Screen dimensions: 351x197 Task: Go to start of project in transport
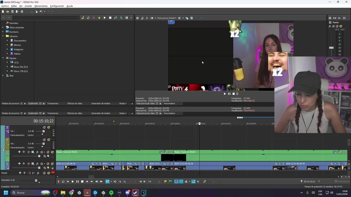(87, 181)
